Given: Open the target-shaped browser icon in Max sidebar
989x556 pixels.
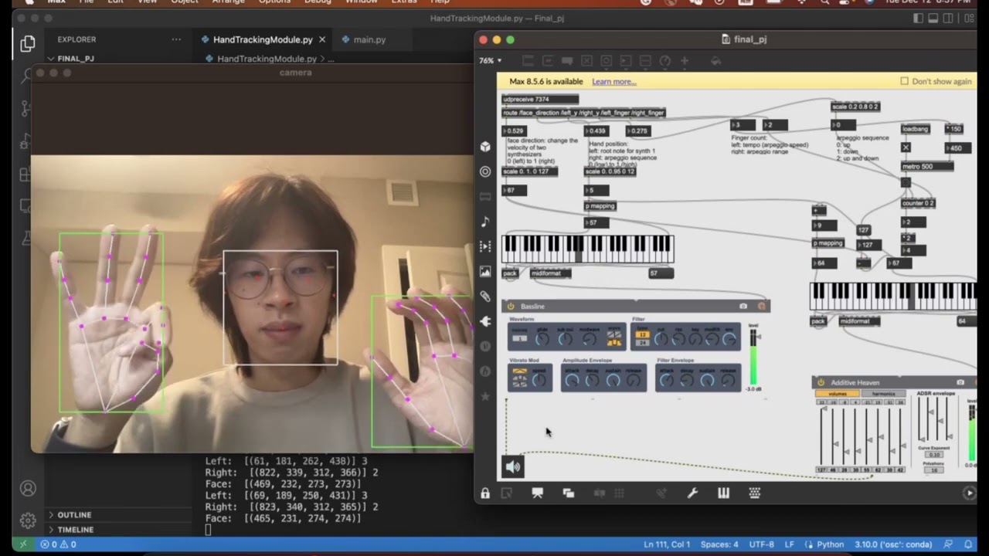Looking at the screenshot, I should [x=485, y=171].
